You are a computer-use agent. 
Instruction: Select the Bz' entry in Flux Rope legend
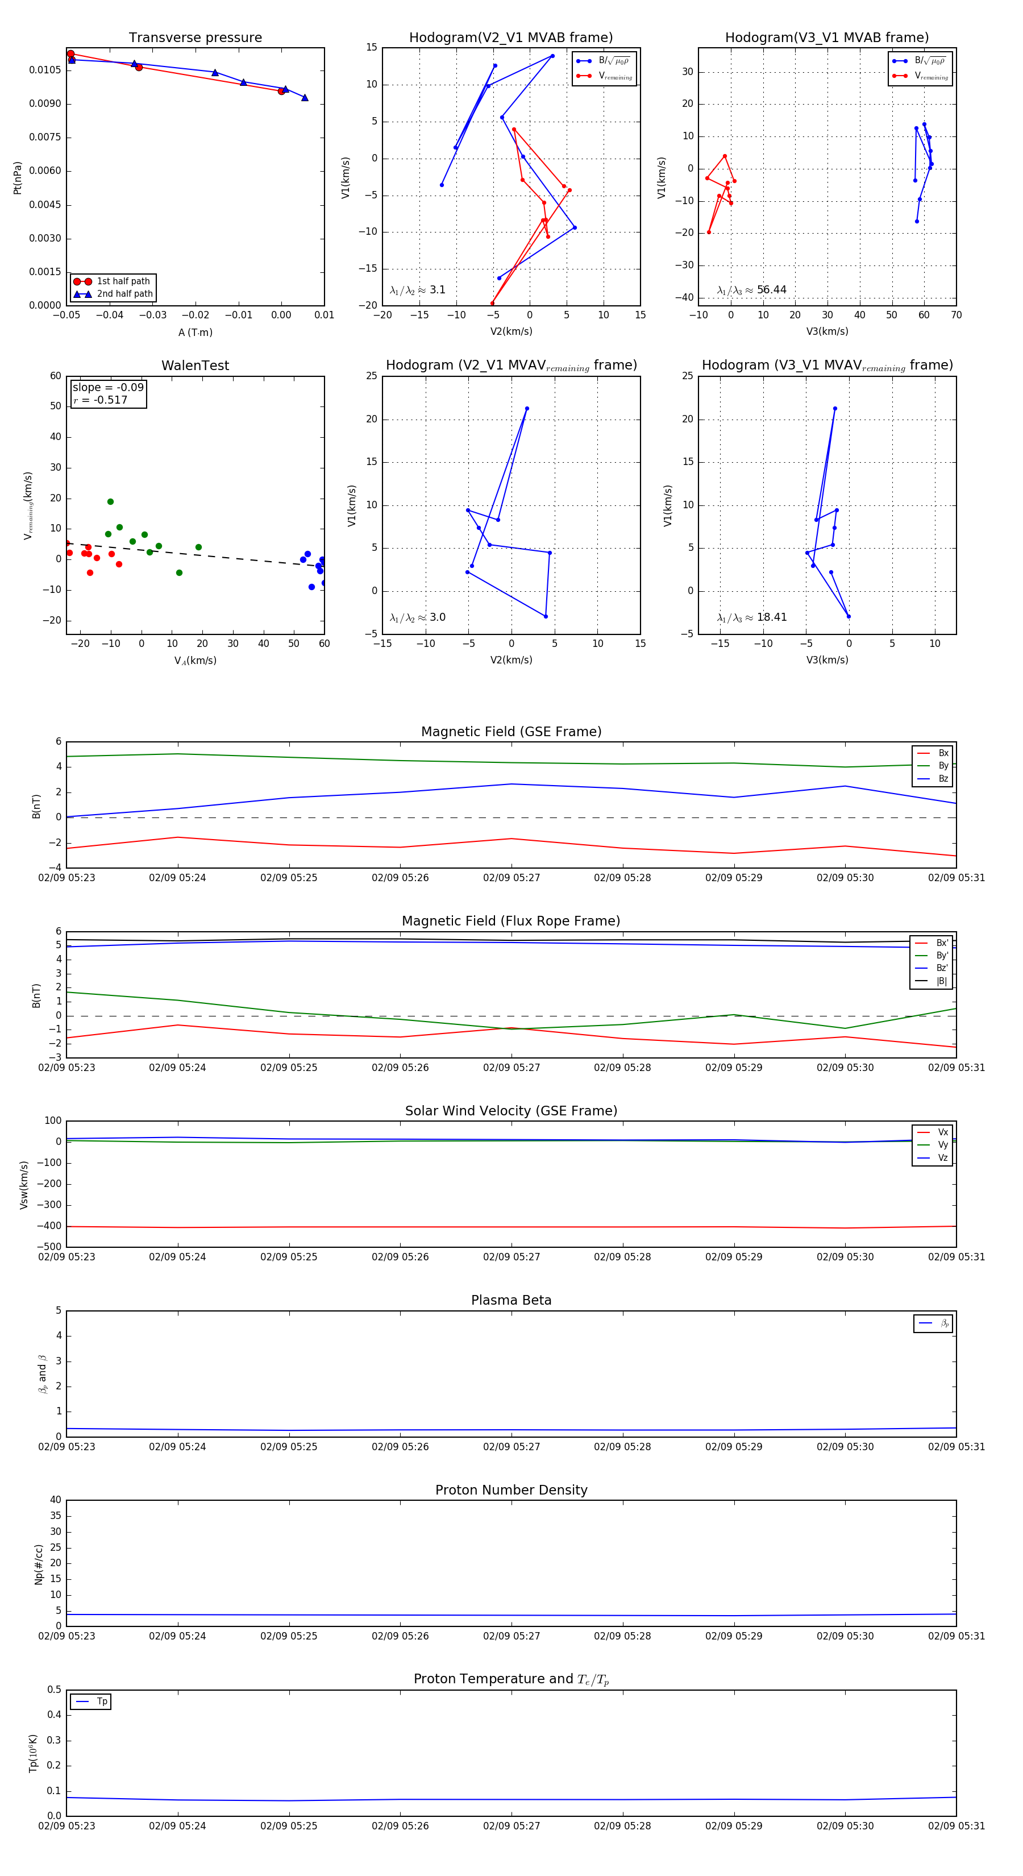[x=931, y=968]
